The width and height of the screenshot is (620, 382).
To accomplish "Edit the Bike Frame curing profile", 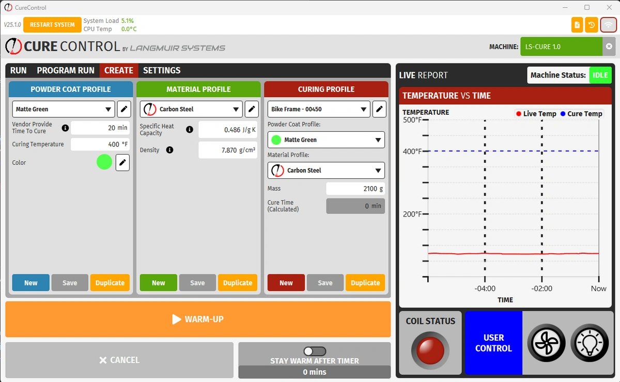I will click(379, 109).
